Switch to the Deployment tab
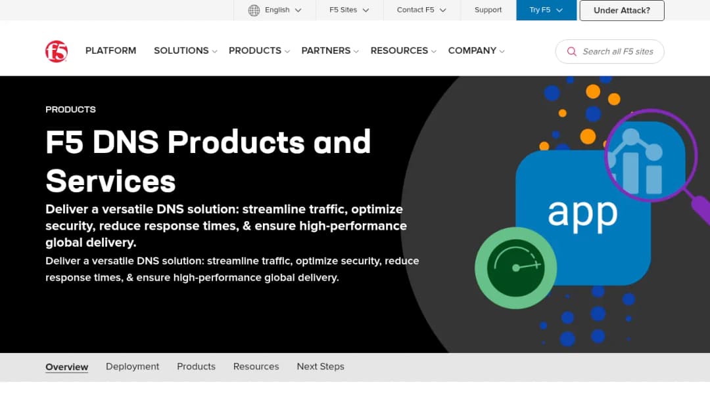 [x=133, y=366]
